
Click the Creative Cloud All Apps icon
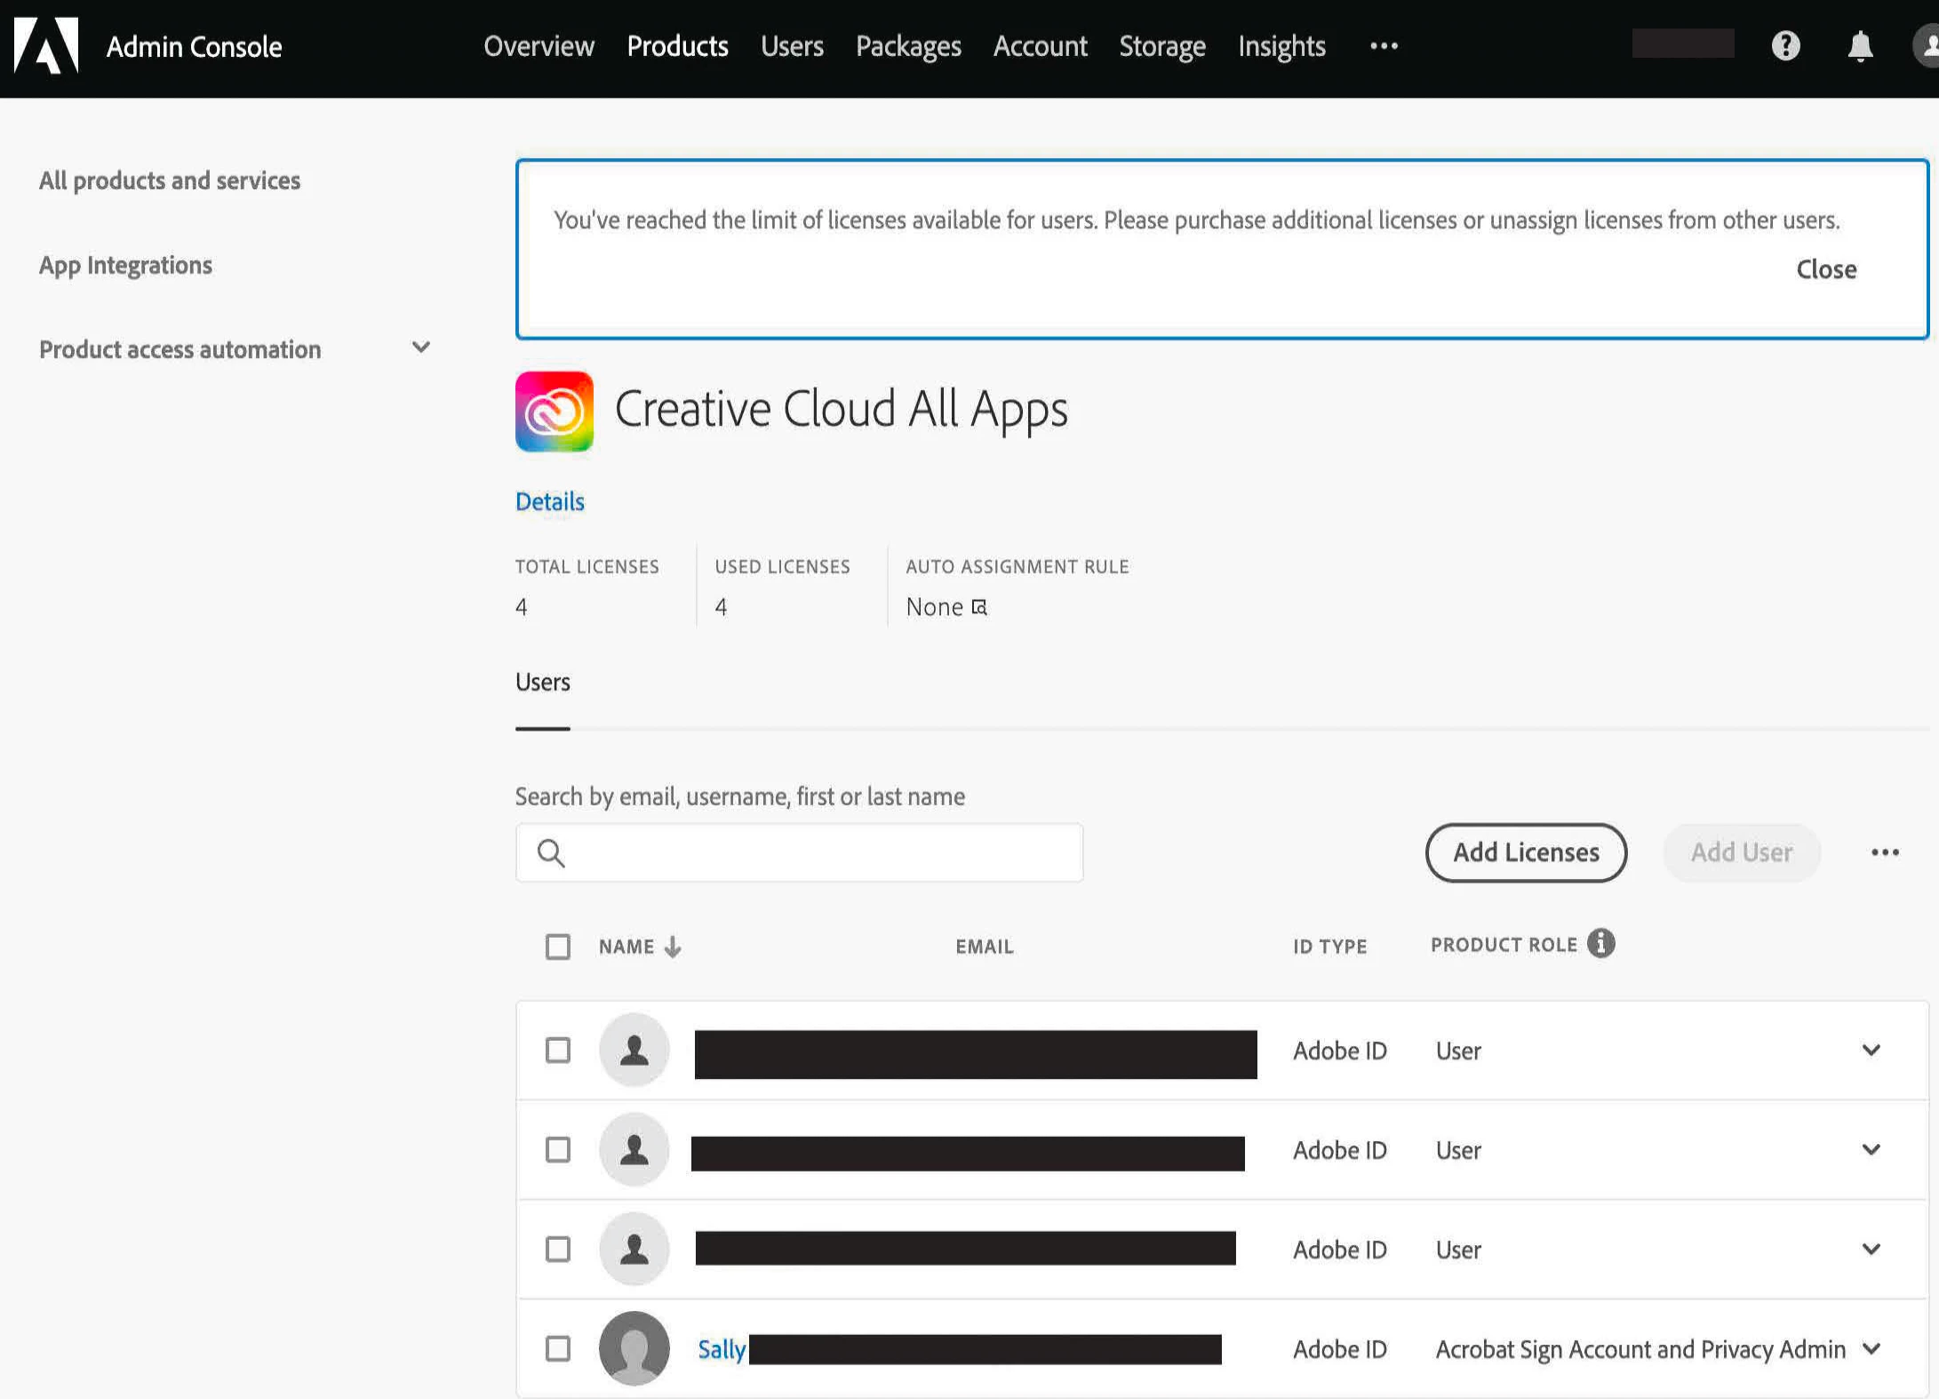pos(554,411)
